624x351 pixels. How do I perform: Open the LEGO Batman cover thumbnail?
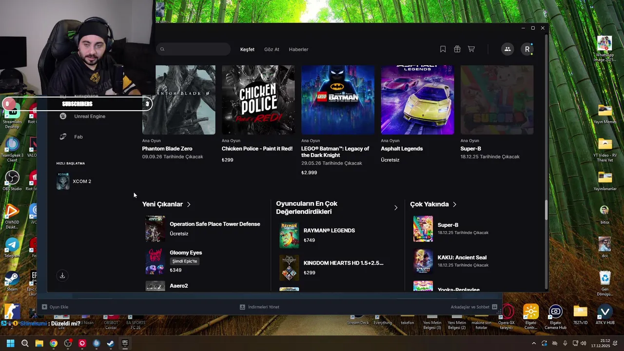[x=338, y=100]
